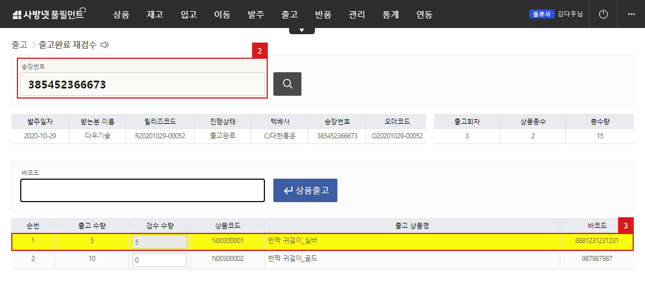Viewport: 645px width, 285px height.
Task: Open the 입고 menu
Action: [x=189, y=15]
